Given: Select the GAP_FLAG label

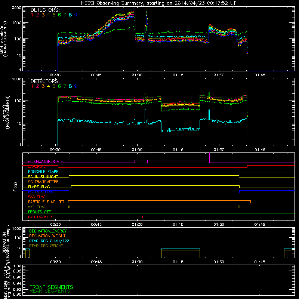Looking at the screenshot, I should (37, 166).
